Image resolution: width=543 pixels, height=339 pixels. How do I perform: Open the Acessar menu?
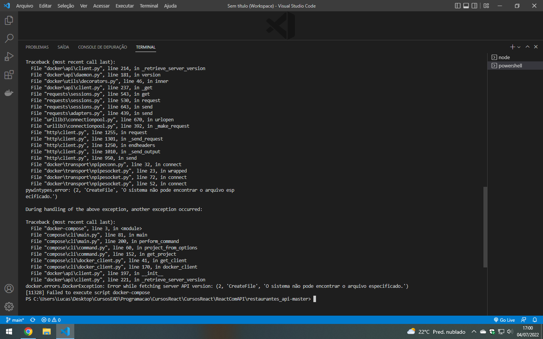point(101,6)
